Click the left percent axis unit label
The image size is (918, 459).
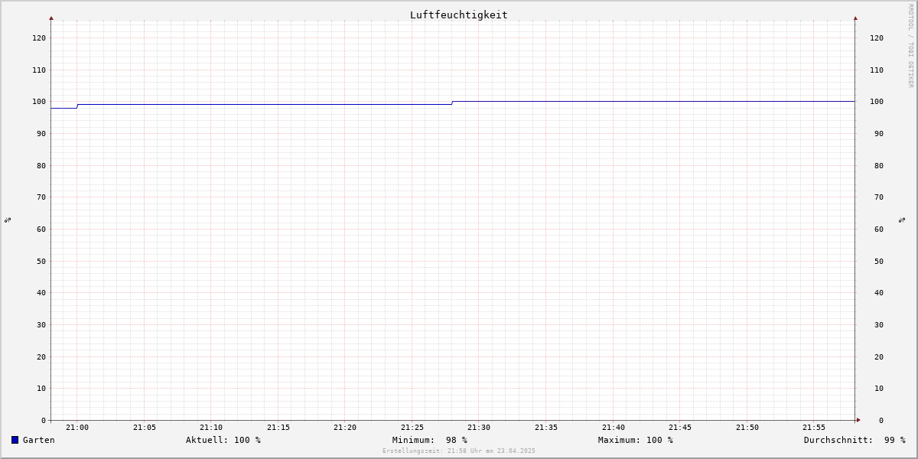coord(8,220)
